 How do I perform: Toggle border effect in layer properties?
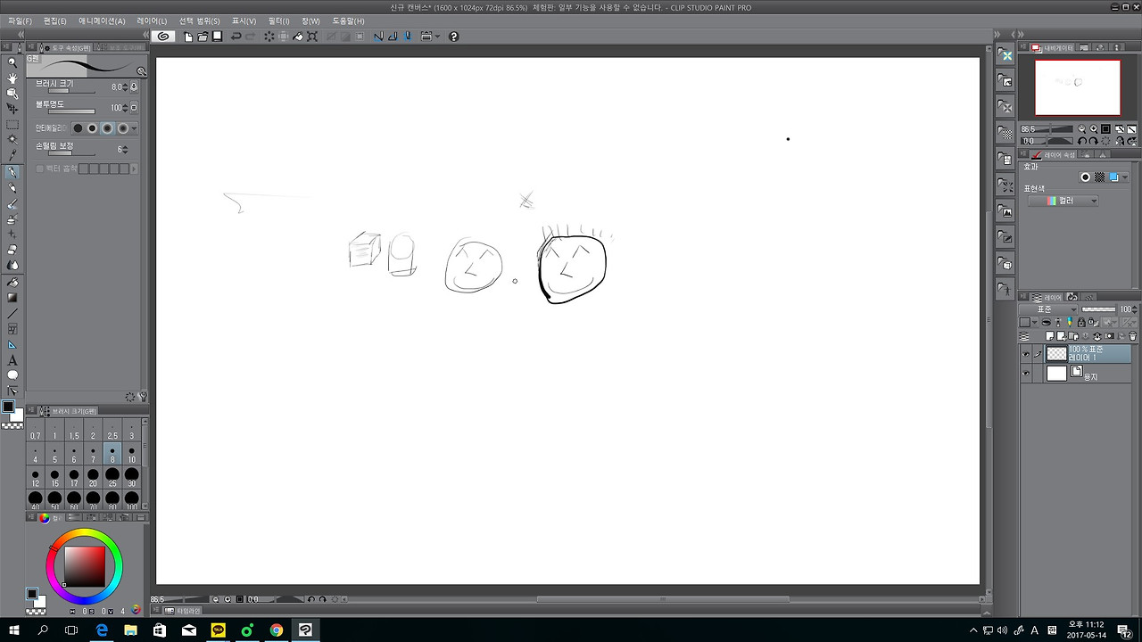1086,177
